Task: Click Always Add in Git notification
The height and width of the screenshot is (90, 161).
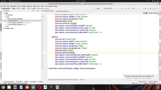Action: pyautogui.click(x=137, y=78)
